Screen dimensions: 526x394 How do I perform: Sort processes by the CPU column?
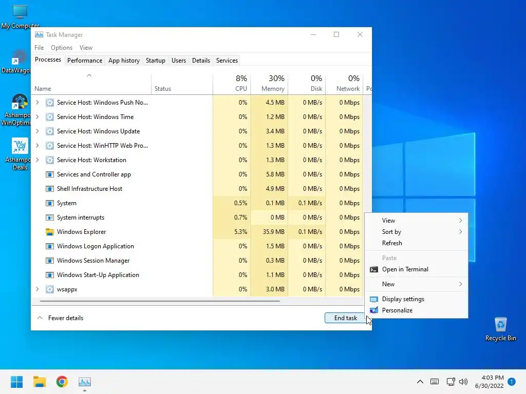tap(232, 84)
